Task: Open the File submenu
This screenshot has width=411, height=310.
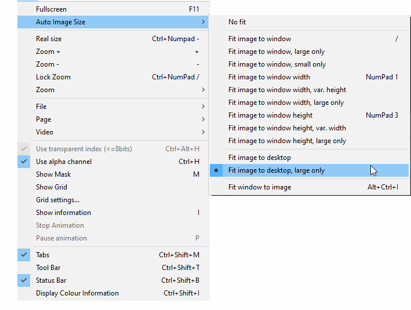Action: (x=41, y=107)
